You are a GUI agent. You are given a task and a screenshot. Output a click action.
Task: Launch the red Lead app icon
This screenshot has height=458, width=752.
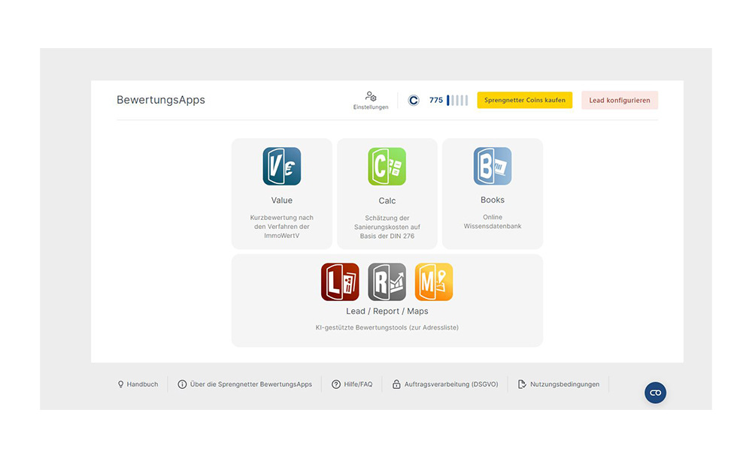point(340,282)
